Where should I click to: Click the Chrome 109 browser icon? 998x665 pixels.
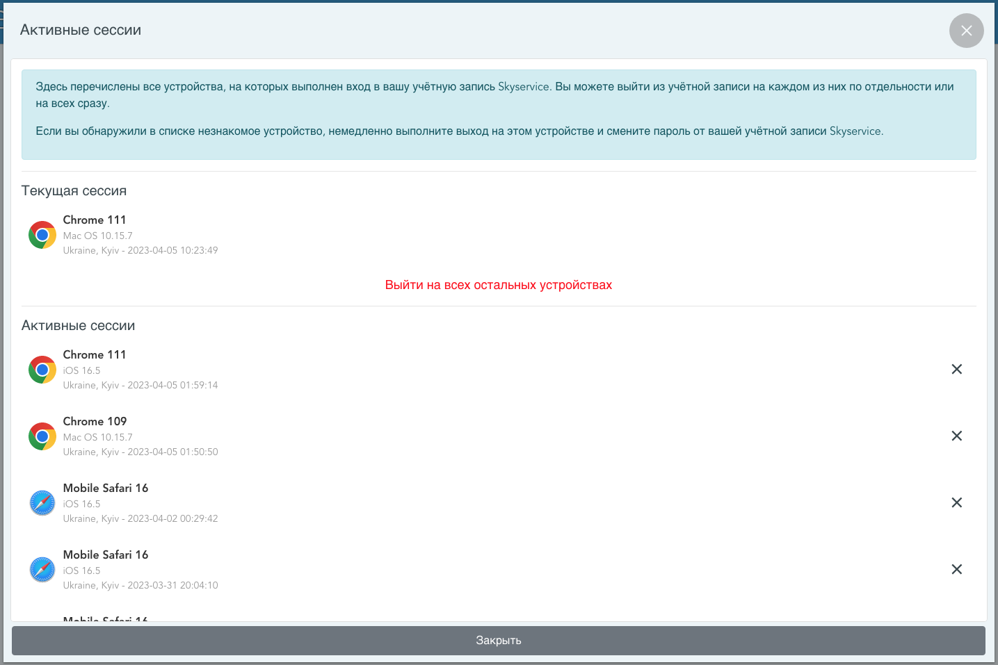[x=42, y=436]
